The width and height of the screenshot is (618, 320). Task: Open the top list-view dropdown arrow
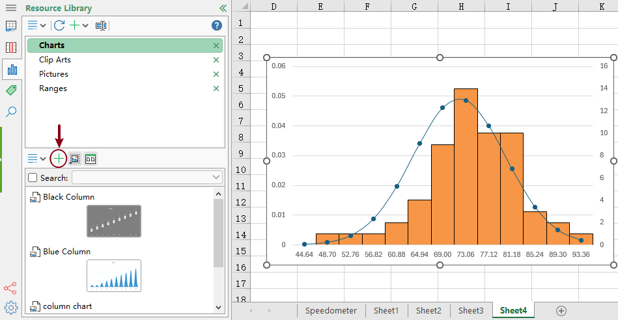(43, 26)
